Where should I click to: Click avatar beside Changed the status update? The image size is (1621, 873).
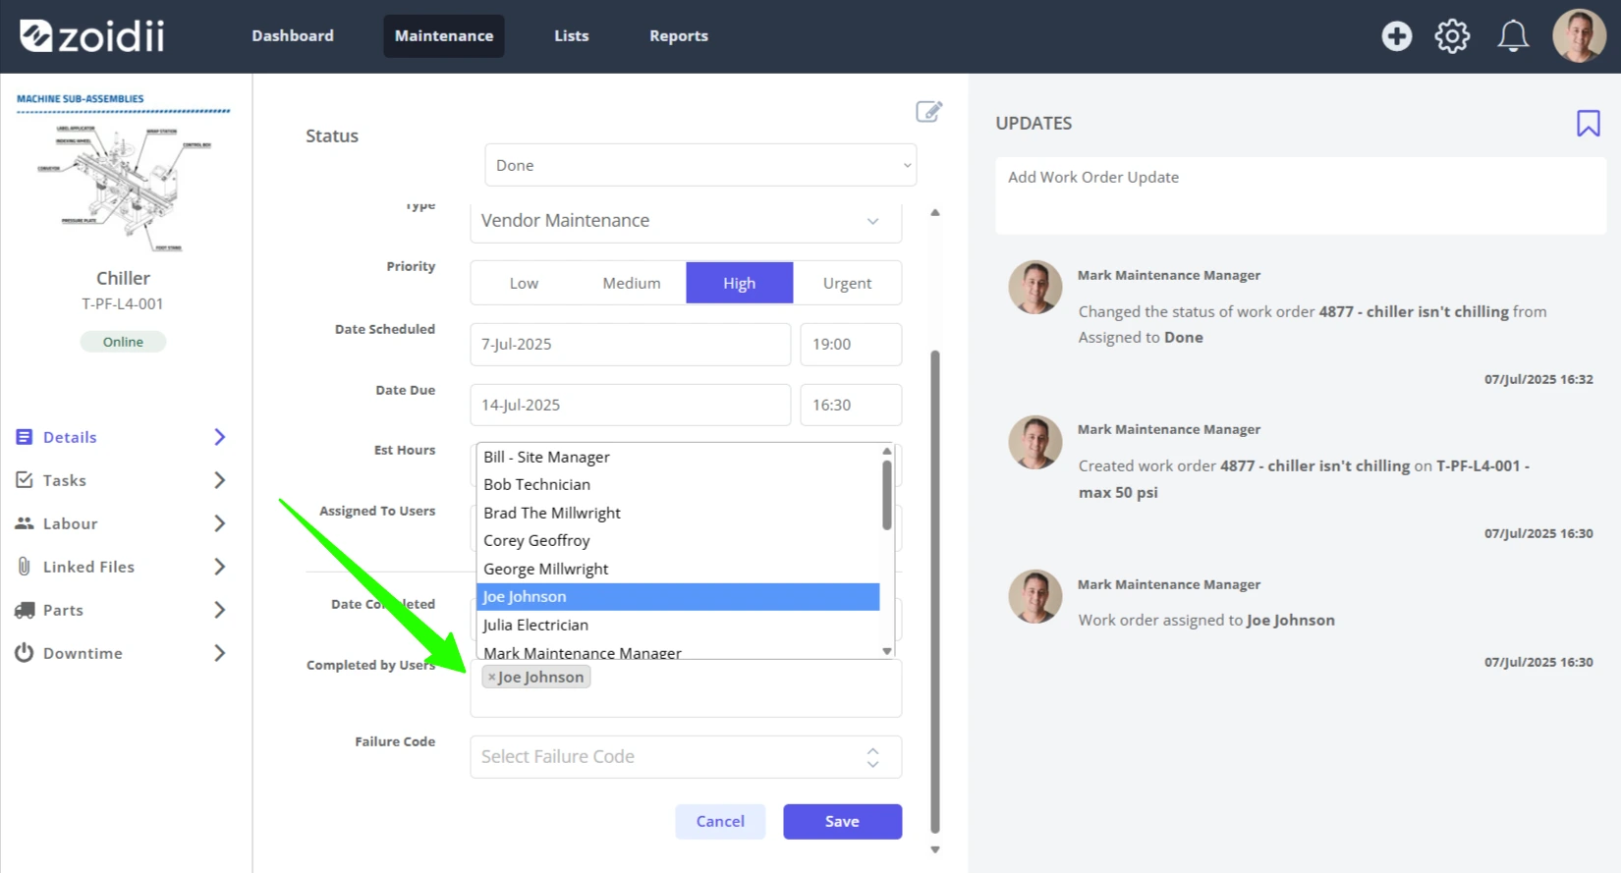pos(1035,288)
